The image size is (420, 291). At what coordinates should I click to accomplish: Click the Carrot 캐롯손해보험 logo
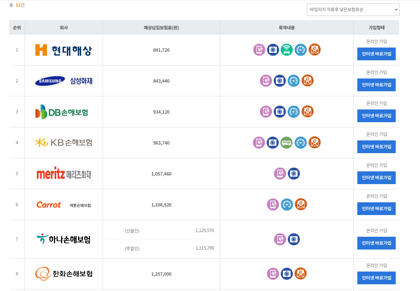coord(64,205)
